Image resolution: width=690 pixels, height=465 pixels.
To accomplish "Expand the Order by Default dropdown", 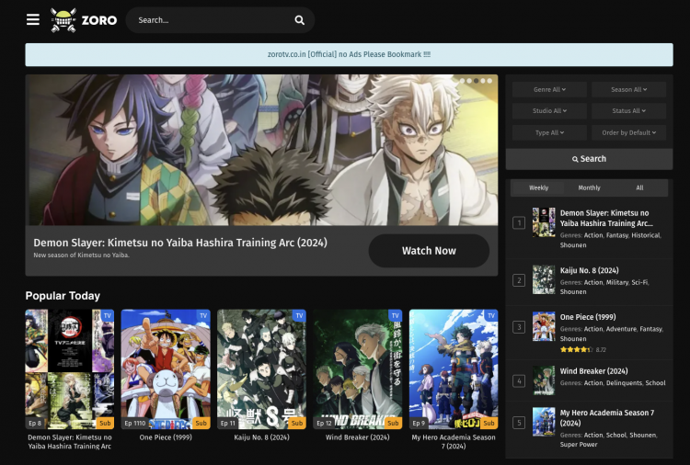I will 628,132.
